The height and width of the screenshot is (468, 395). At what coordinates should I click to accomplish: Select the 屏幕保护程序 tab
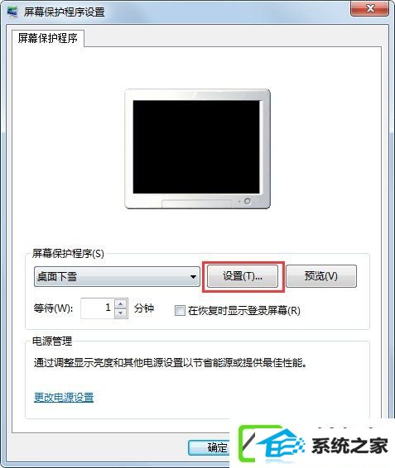pos(48,38)
